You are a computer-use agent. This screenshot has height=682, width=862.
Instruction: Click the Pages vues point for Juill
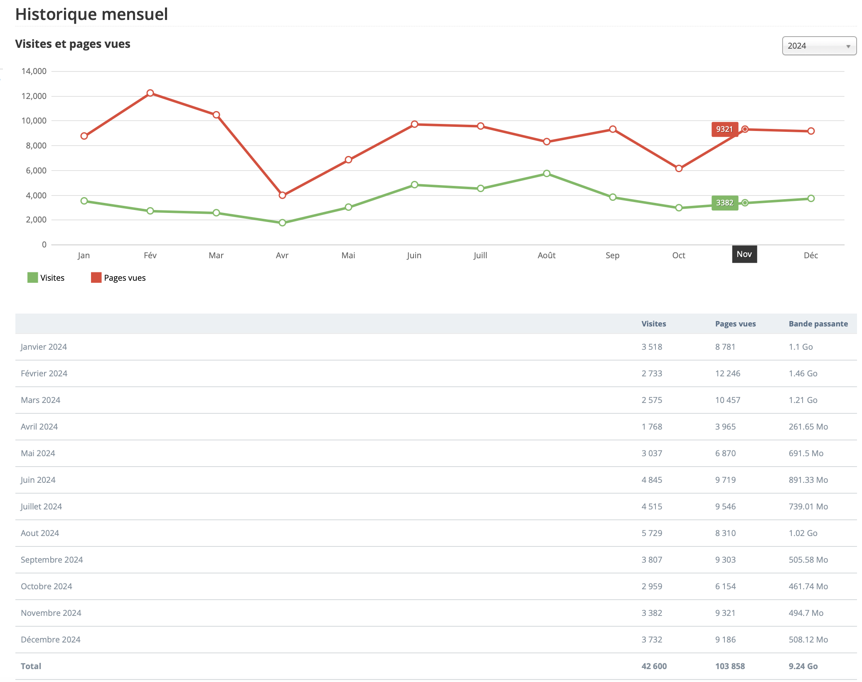point(480,126)
